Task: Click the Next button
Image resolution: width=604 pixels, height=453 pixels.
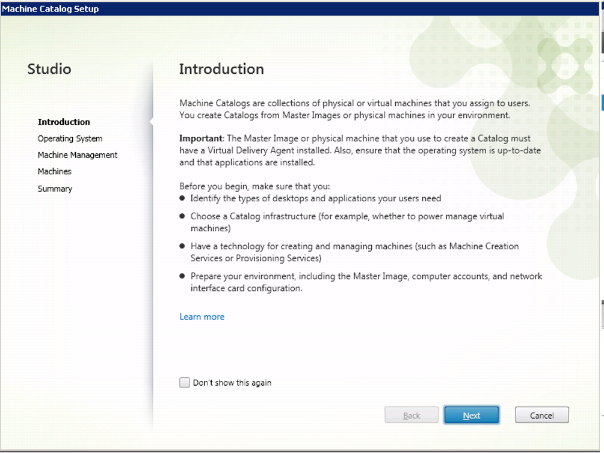Action: (471, 415)
